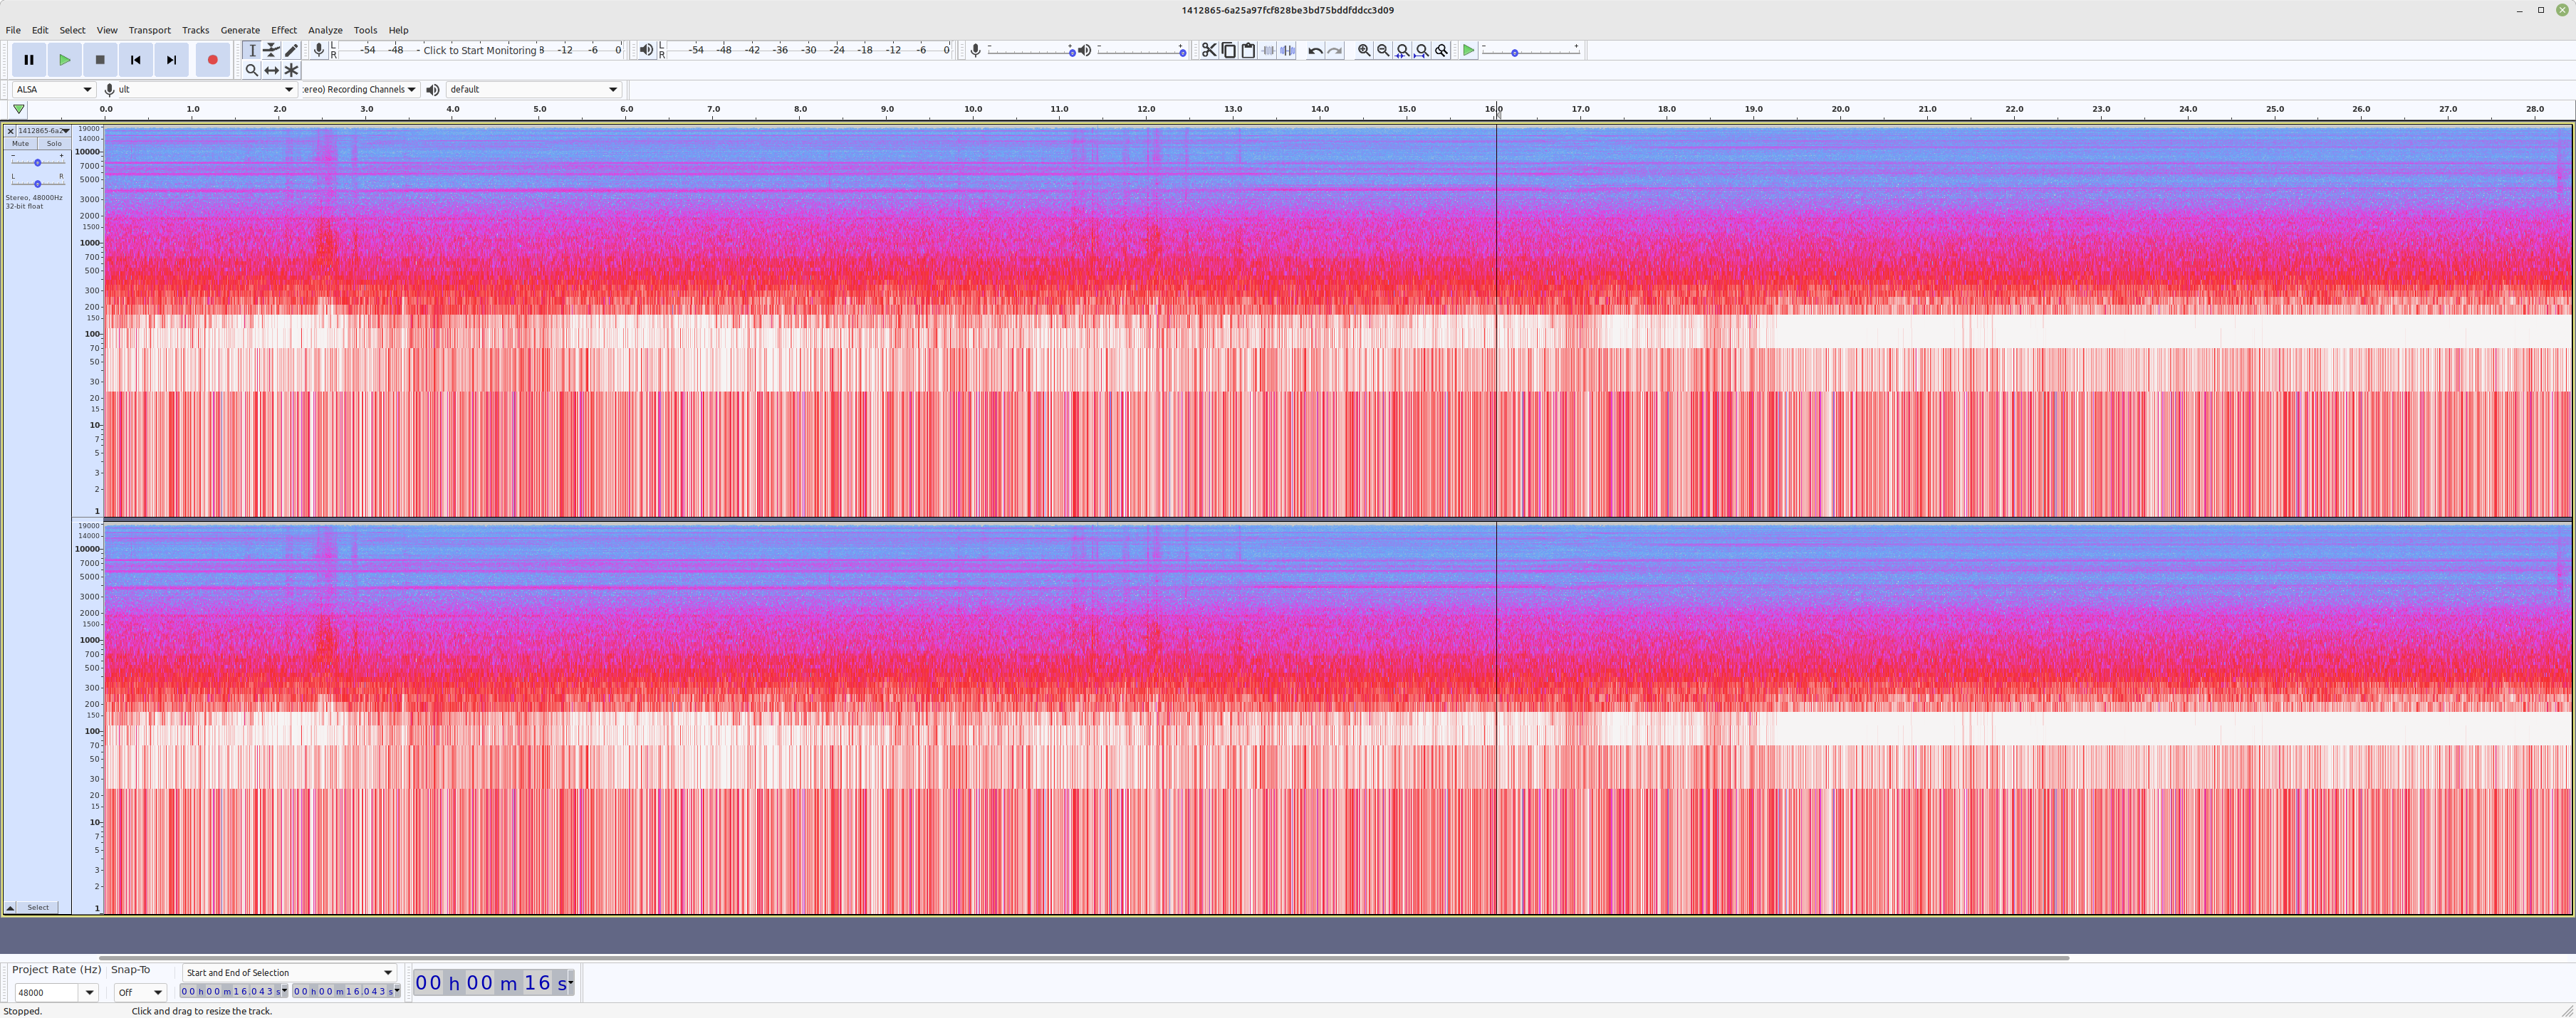Pause playback with the Pause button
The image size is (2576, 1018).
[29, 60]
